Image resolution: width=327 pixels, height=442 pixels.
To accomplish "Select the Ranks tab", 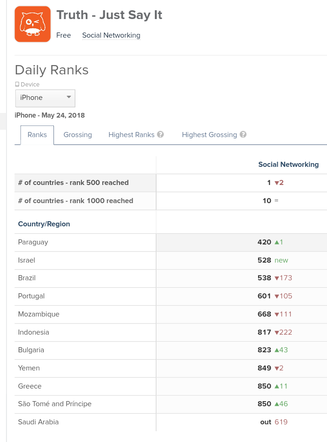I will pyautogui.click(x=37, y=134).
